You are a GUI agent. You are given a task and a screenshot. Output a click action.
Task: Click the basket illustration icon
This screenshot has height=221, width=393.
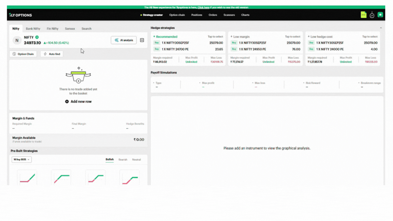(78, 75)
